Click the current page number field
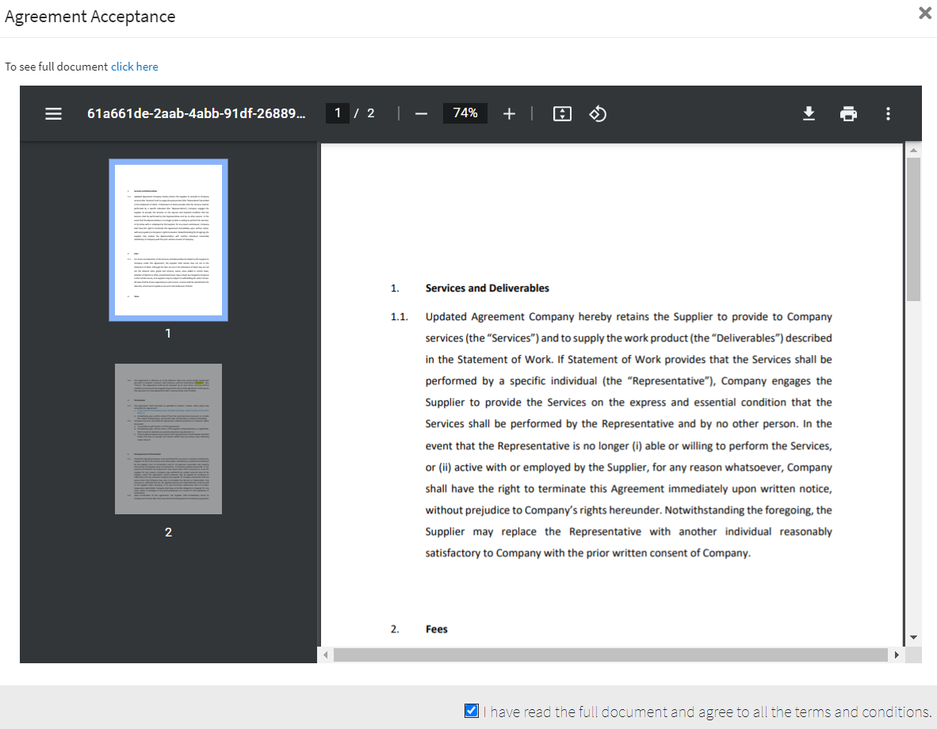 pos(337,113)
